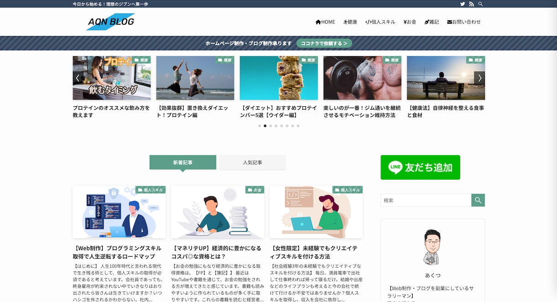Open the 個人スキル menu item
557x302 pixels.
click(380, 22)
